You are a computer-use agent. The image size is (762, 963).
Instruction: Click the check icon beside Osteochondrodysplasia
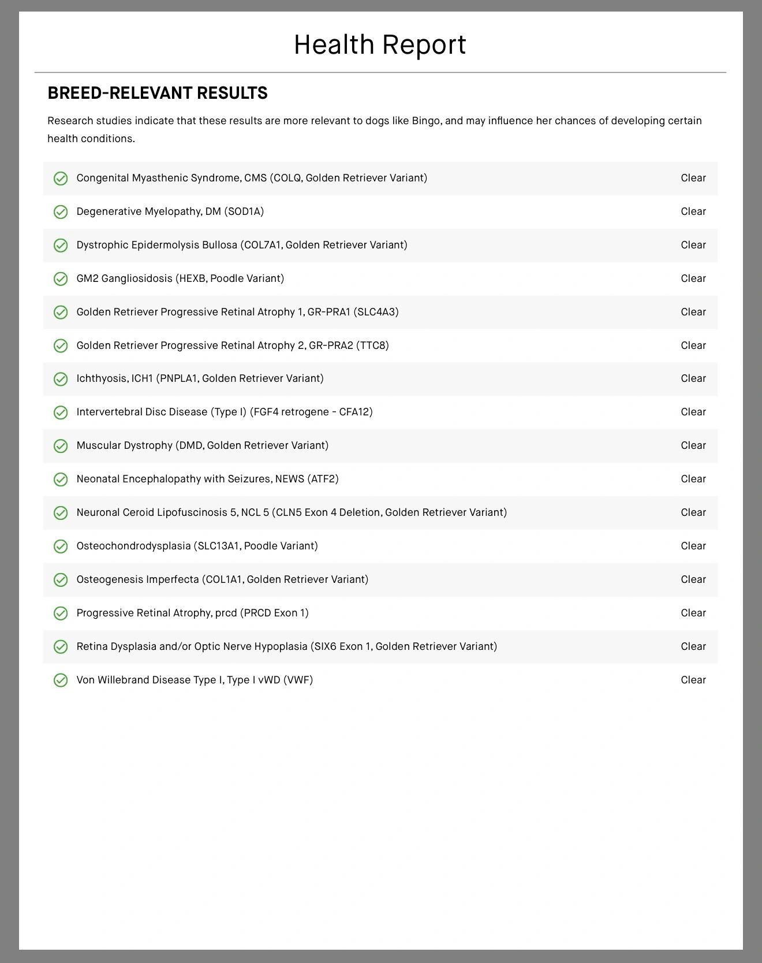61,546
